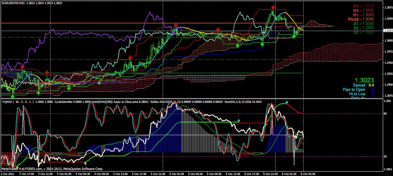Select the cyan arrow on the green horizontal indicator line
The image size is (393, 176).
click(239, 121)
